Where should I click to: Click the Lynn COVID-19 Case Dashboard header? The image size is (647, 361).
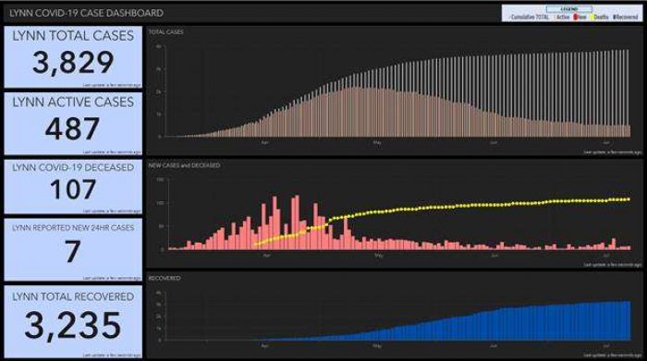tap(86, 13)
